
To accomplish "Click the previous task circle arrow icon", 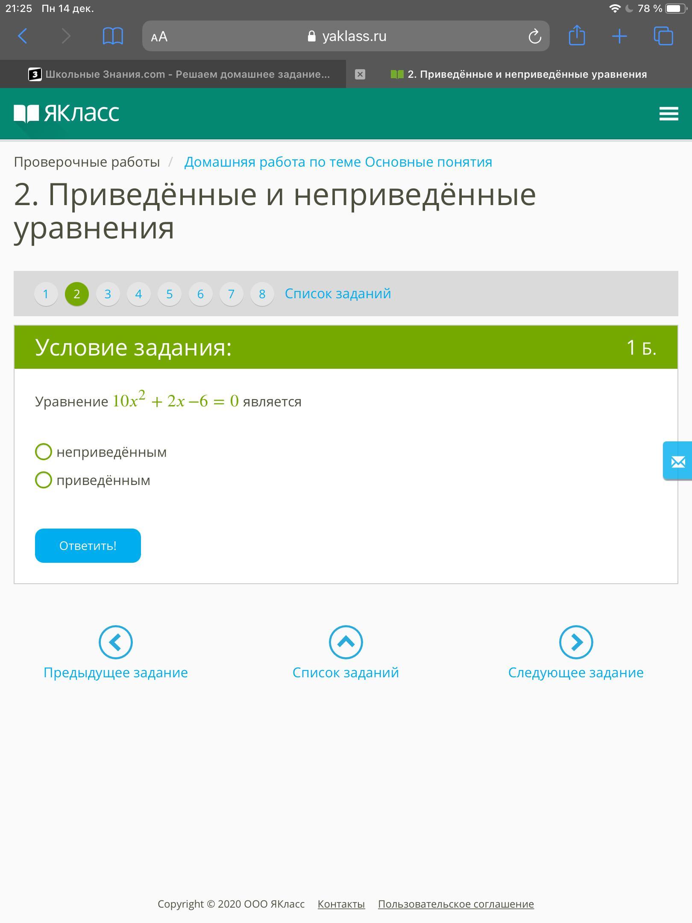I will [x=116, y=642].
